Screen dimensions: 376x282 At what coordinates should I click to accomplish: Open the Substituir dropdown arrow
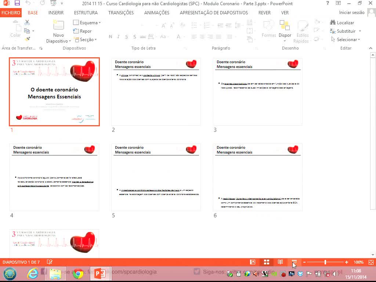(360, 31)
